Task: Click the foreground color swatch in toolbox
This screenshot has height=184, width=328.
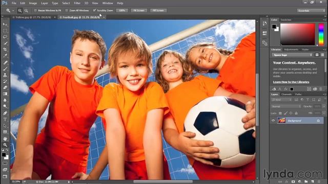Action: 4,154
